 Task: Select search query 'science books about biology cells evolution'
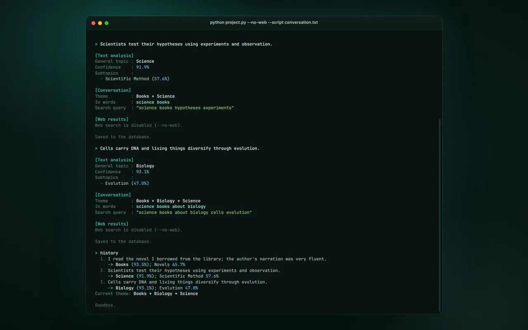point(194,212)
